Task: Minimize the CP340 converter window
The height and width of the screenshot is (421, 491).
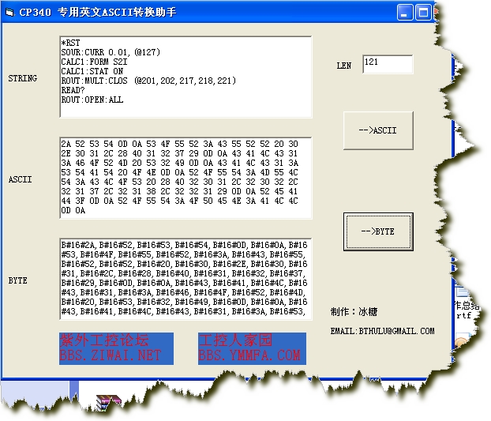Action: pos(405,13)
